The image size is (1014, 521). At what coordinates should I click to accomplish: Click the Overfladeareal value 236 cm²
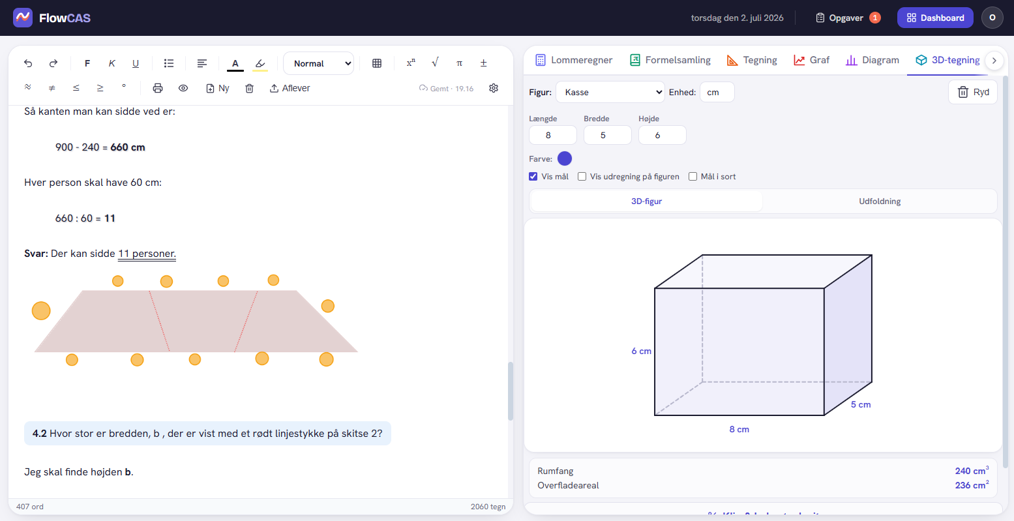[x=972, y=484]
